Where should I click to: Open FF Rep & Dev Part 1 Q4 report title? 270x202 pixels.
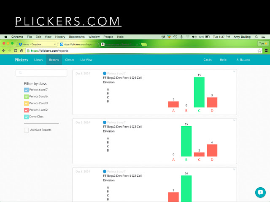pos(123,80)
